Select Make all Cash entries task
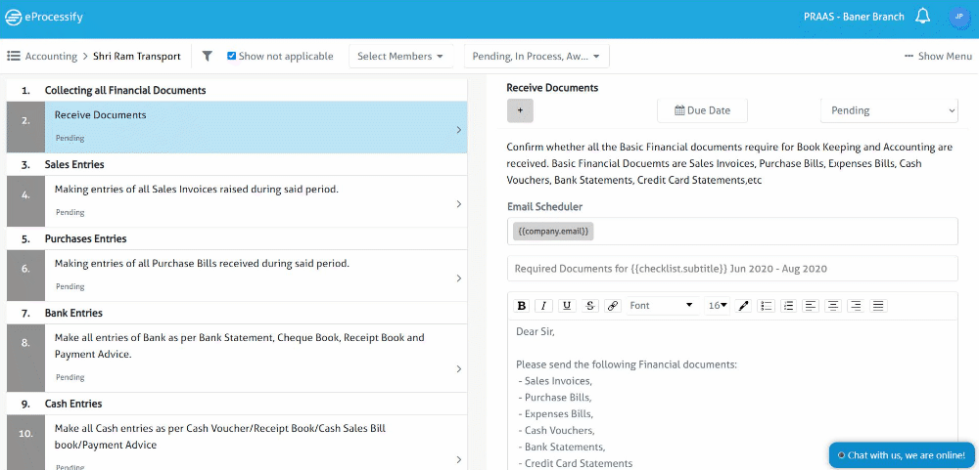 237,443
